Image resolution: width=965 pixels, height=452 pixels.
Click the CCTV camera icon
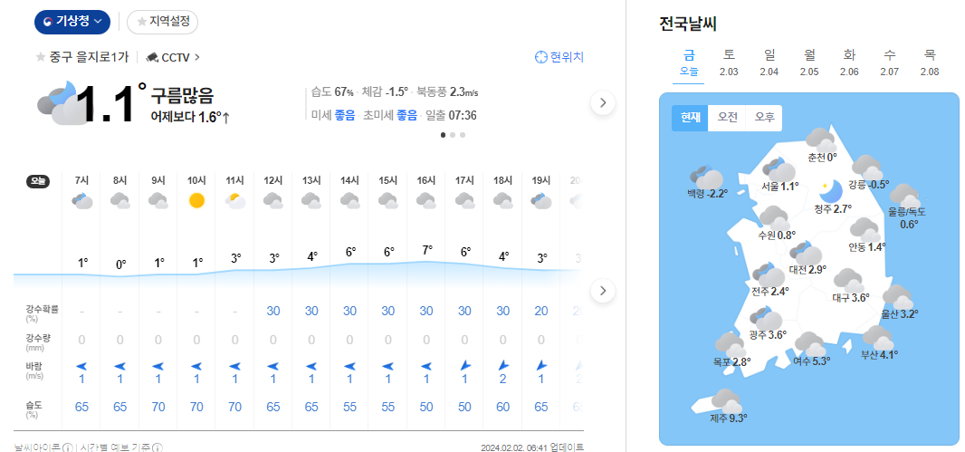(x=152, y=57)
